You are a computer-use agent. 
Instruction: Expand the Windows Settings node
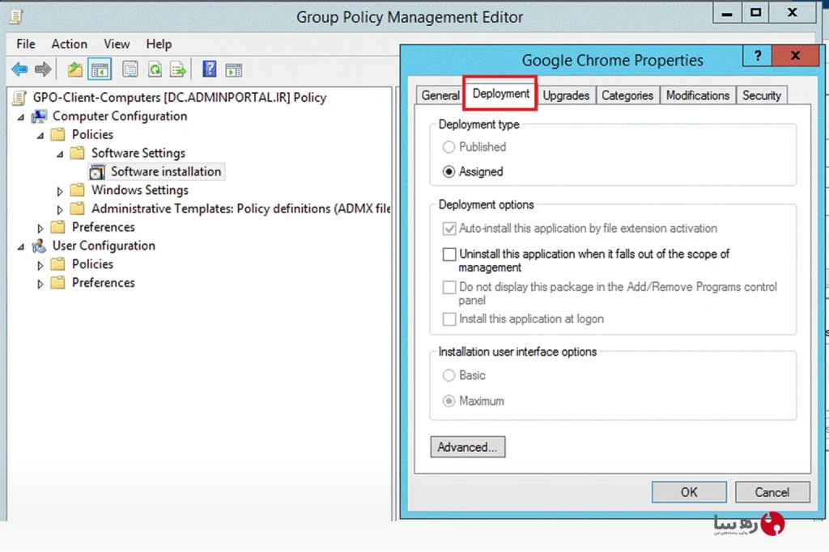(60, 191)
